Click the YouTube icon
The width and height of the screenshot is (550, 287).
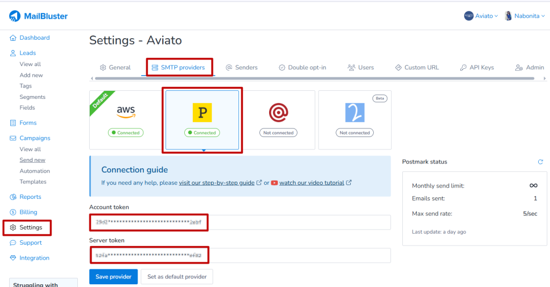[x=274, y=183]
